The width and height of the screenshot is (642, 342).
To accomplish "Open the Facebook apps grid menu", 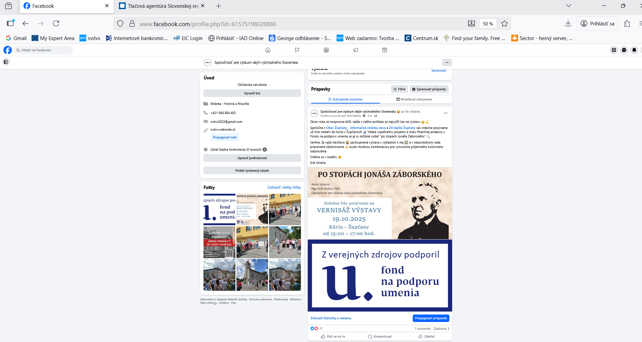I will click(614, 50).
